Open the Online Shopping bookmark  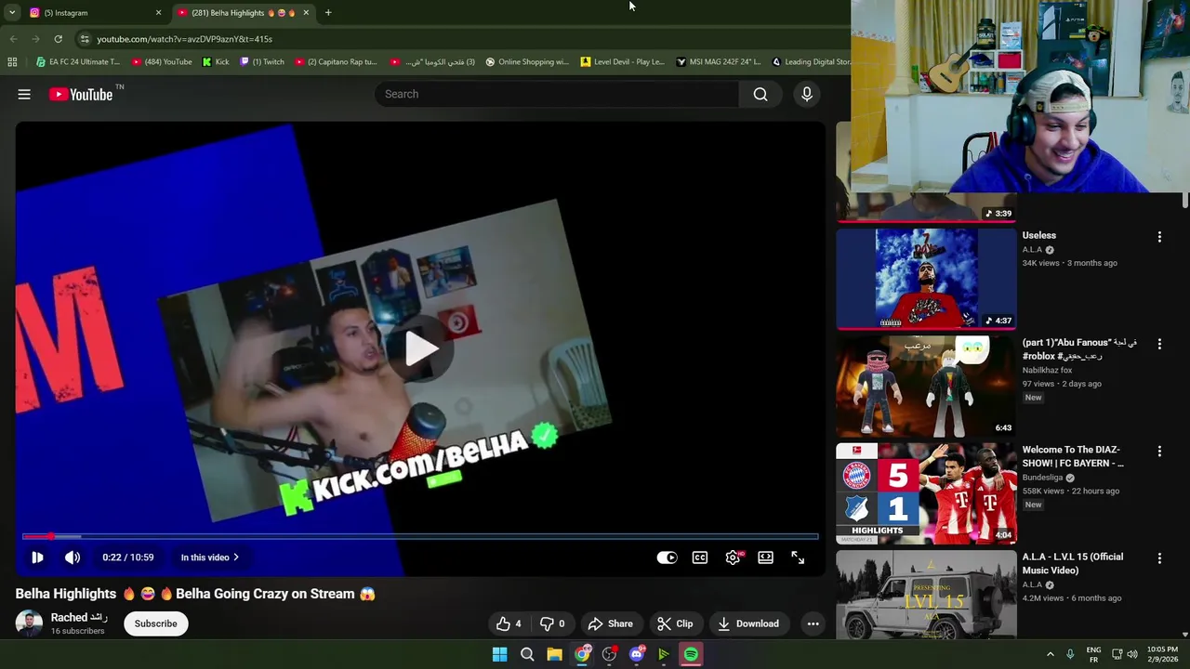tap(526, 62)
